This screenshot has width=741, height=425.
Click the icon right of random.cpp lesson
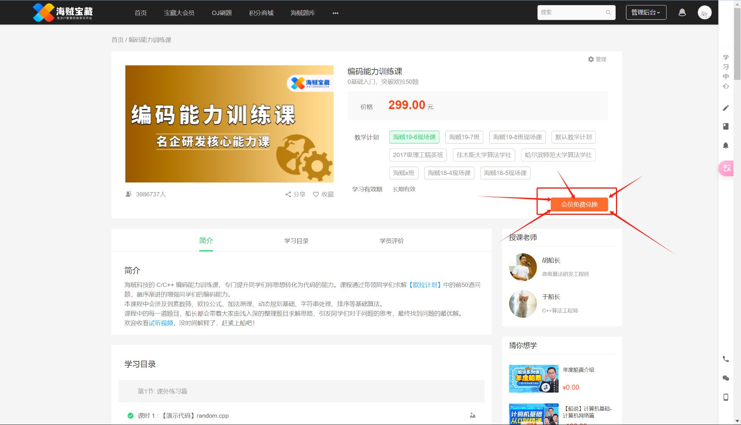click(x=472, y=415)
